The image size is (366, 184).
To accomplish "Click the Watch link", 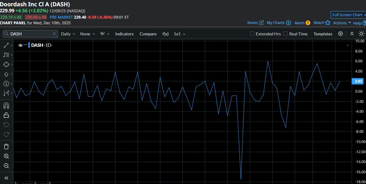I will [x=319, y=23].
